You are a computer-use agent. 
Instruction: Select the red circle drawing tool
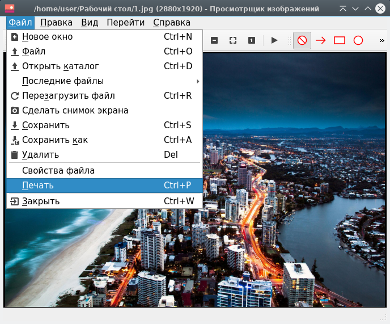coord(358,40)
